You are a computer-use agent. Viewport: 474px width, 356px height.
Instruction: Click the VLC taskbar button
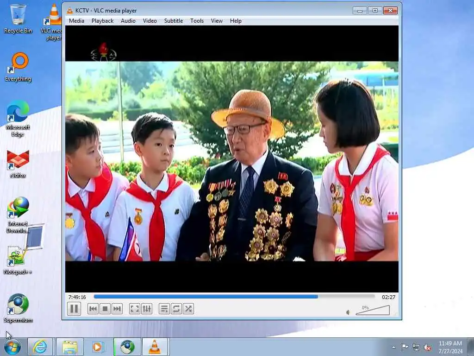click(155, 347)
